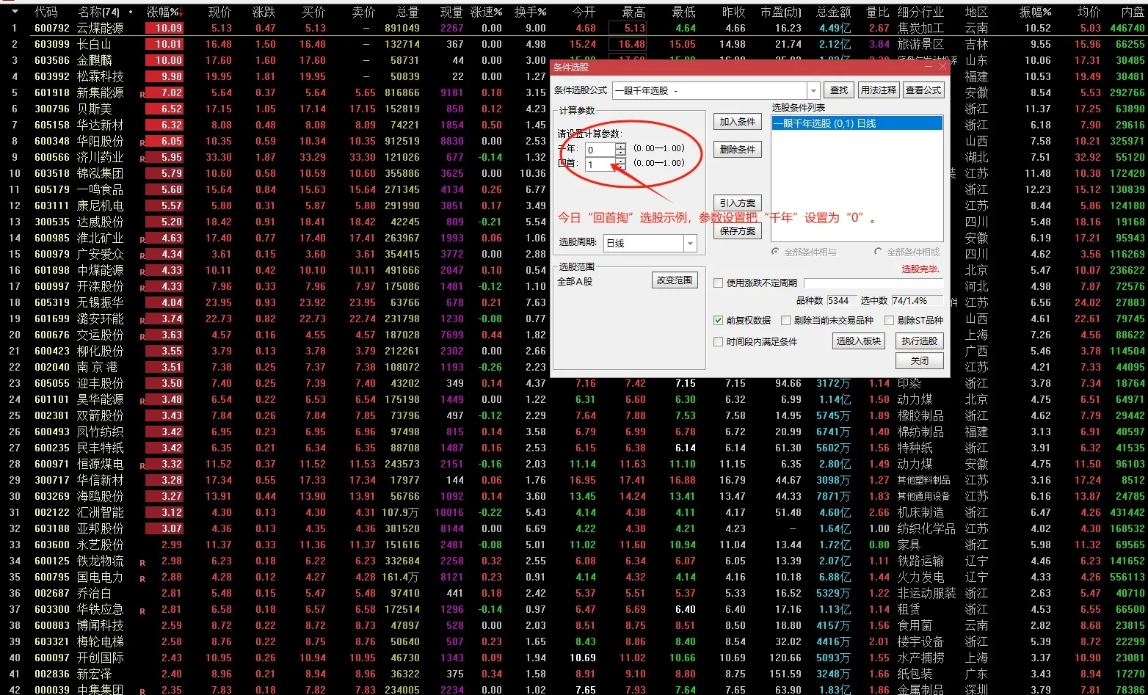Uncheck 前复权数据 option
1148x695 pixels.
click(719, 320)
